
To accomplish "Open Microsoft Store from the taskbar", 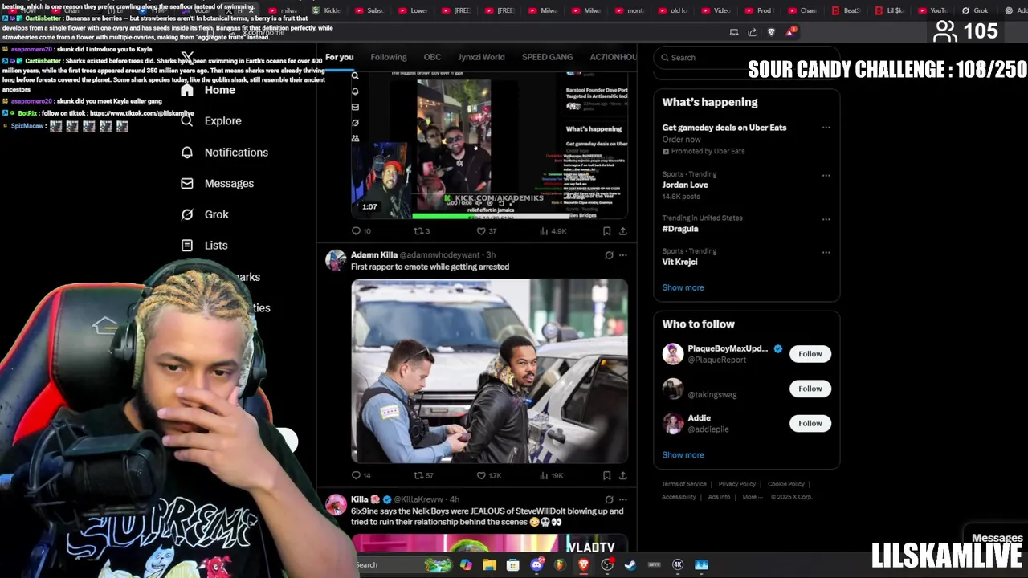I will [x=513, y=564].
